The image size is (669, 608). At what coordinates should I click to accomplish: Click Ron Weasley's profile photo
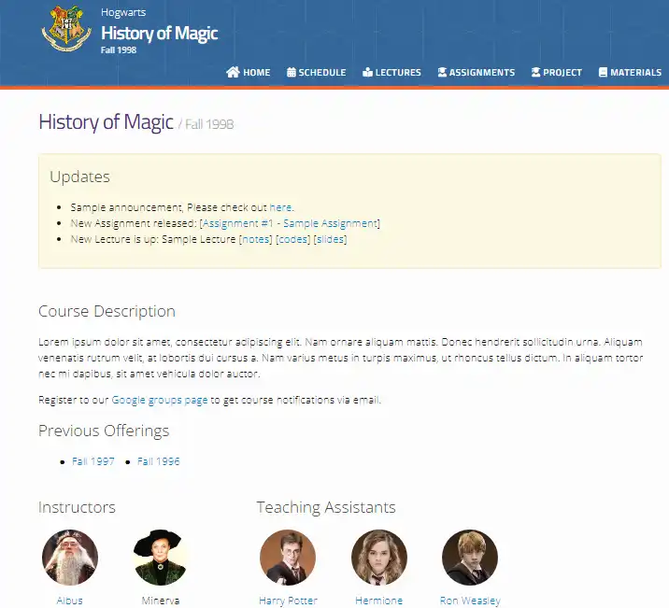[470, 558]
